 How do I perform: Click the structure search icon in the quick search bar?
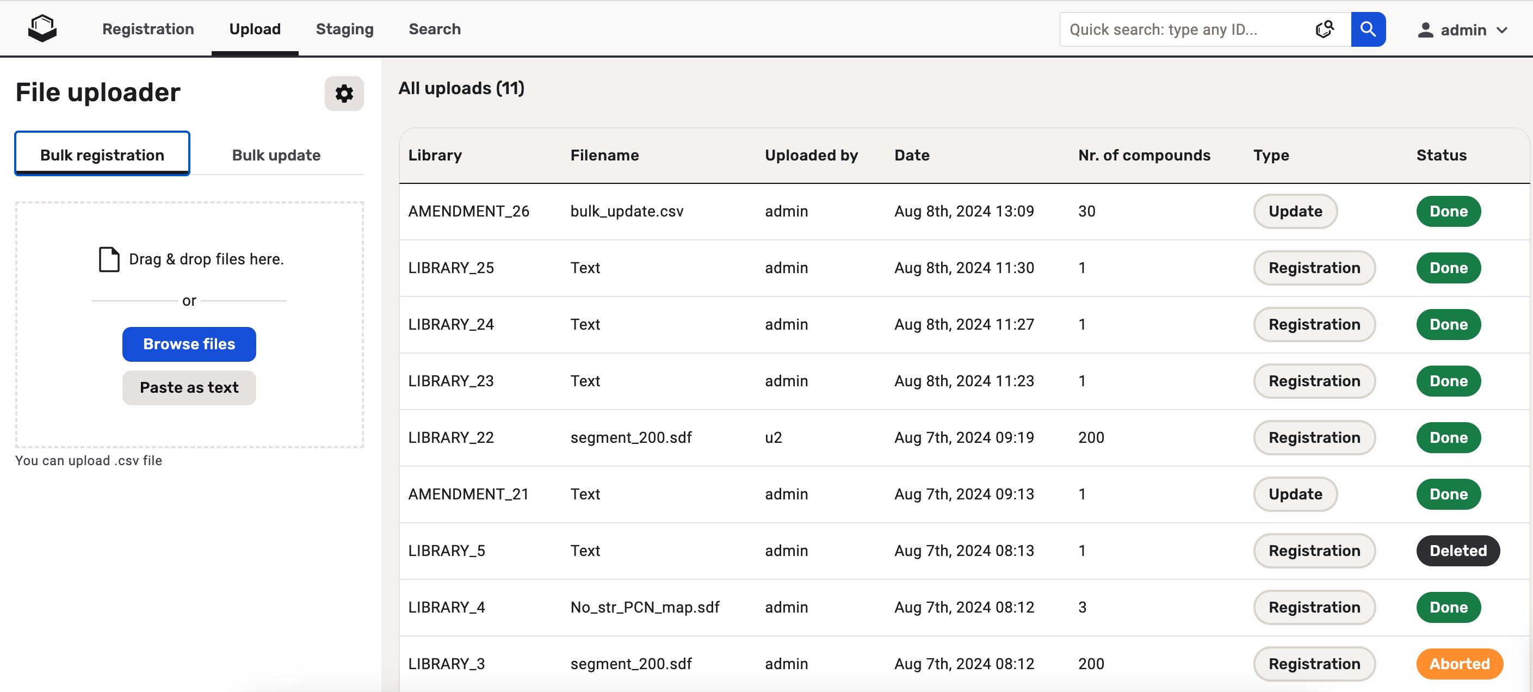click(x=1324, y=29)
